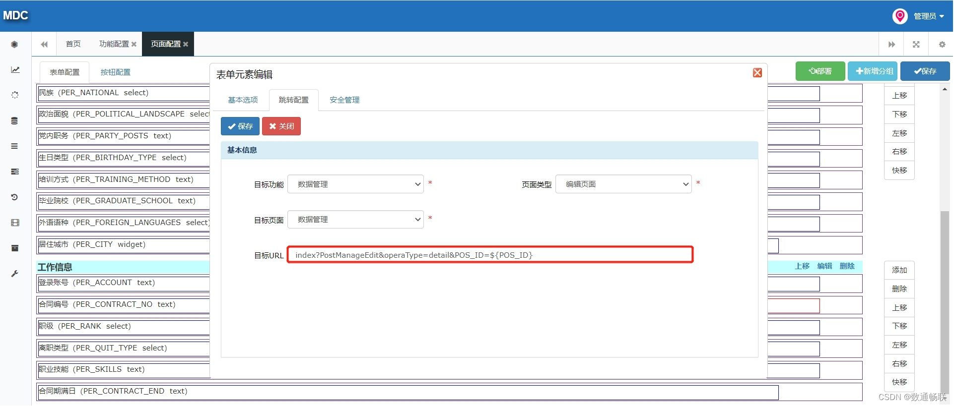This screenshot has height=406, width=954.
Task: Open the 页面类型 dropdown
Action: [623, 184]
